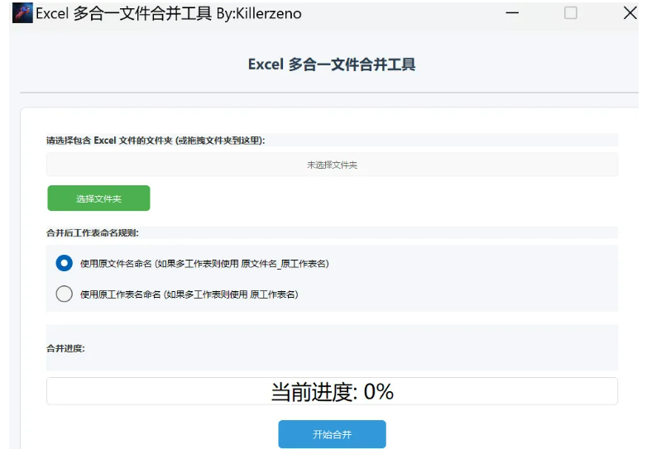This screenshot has height=459, width=661.
Task: Click the 当前进度: 0% progress bar
Action: [x=332, y=391]
